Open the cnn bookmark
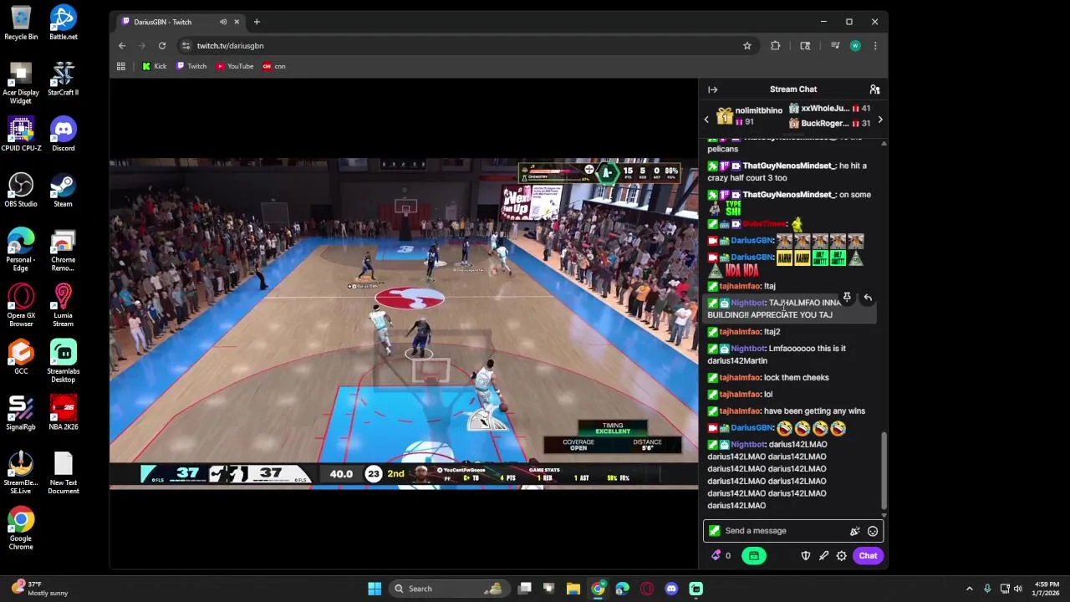 (274, 66)
